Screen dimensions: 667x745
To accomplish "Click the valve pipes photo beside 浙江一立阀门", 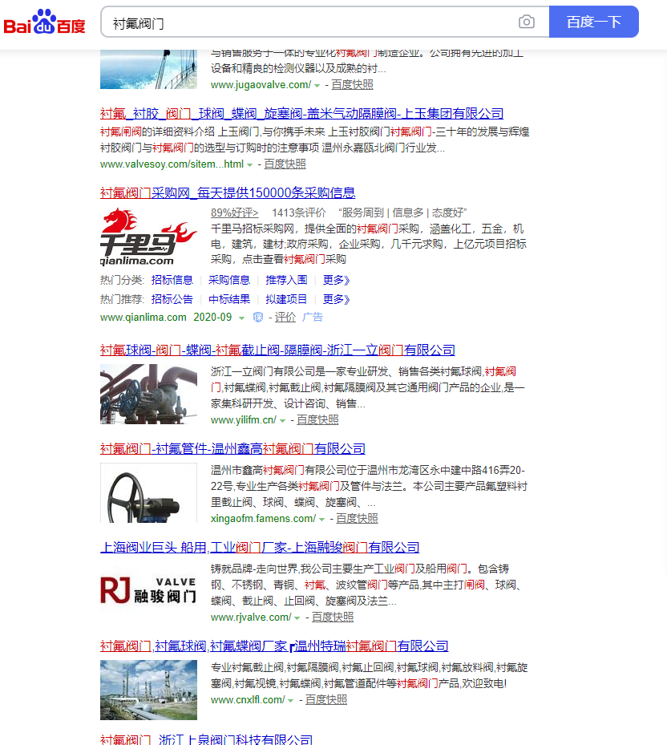I will 148,393.
